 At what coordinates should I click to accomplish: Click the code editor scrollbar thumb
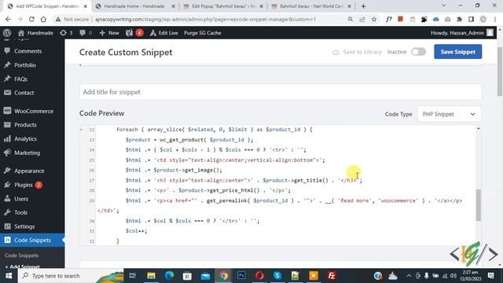[479, 205]
